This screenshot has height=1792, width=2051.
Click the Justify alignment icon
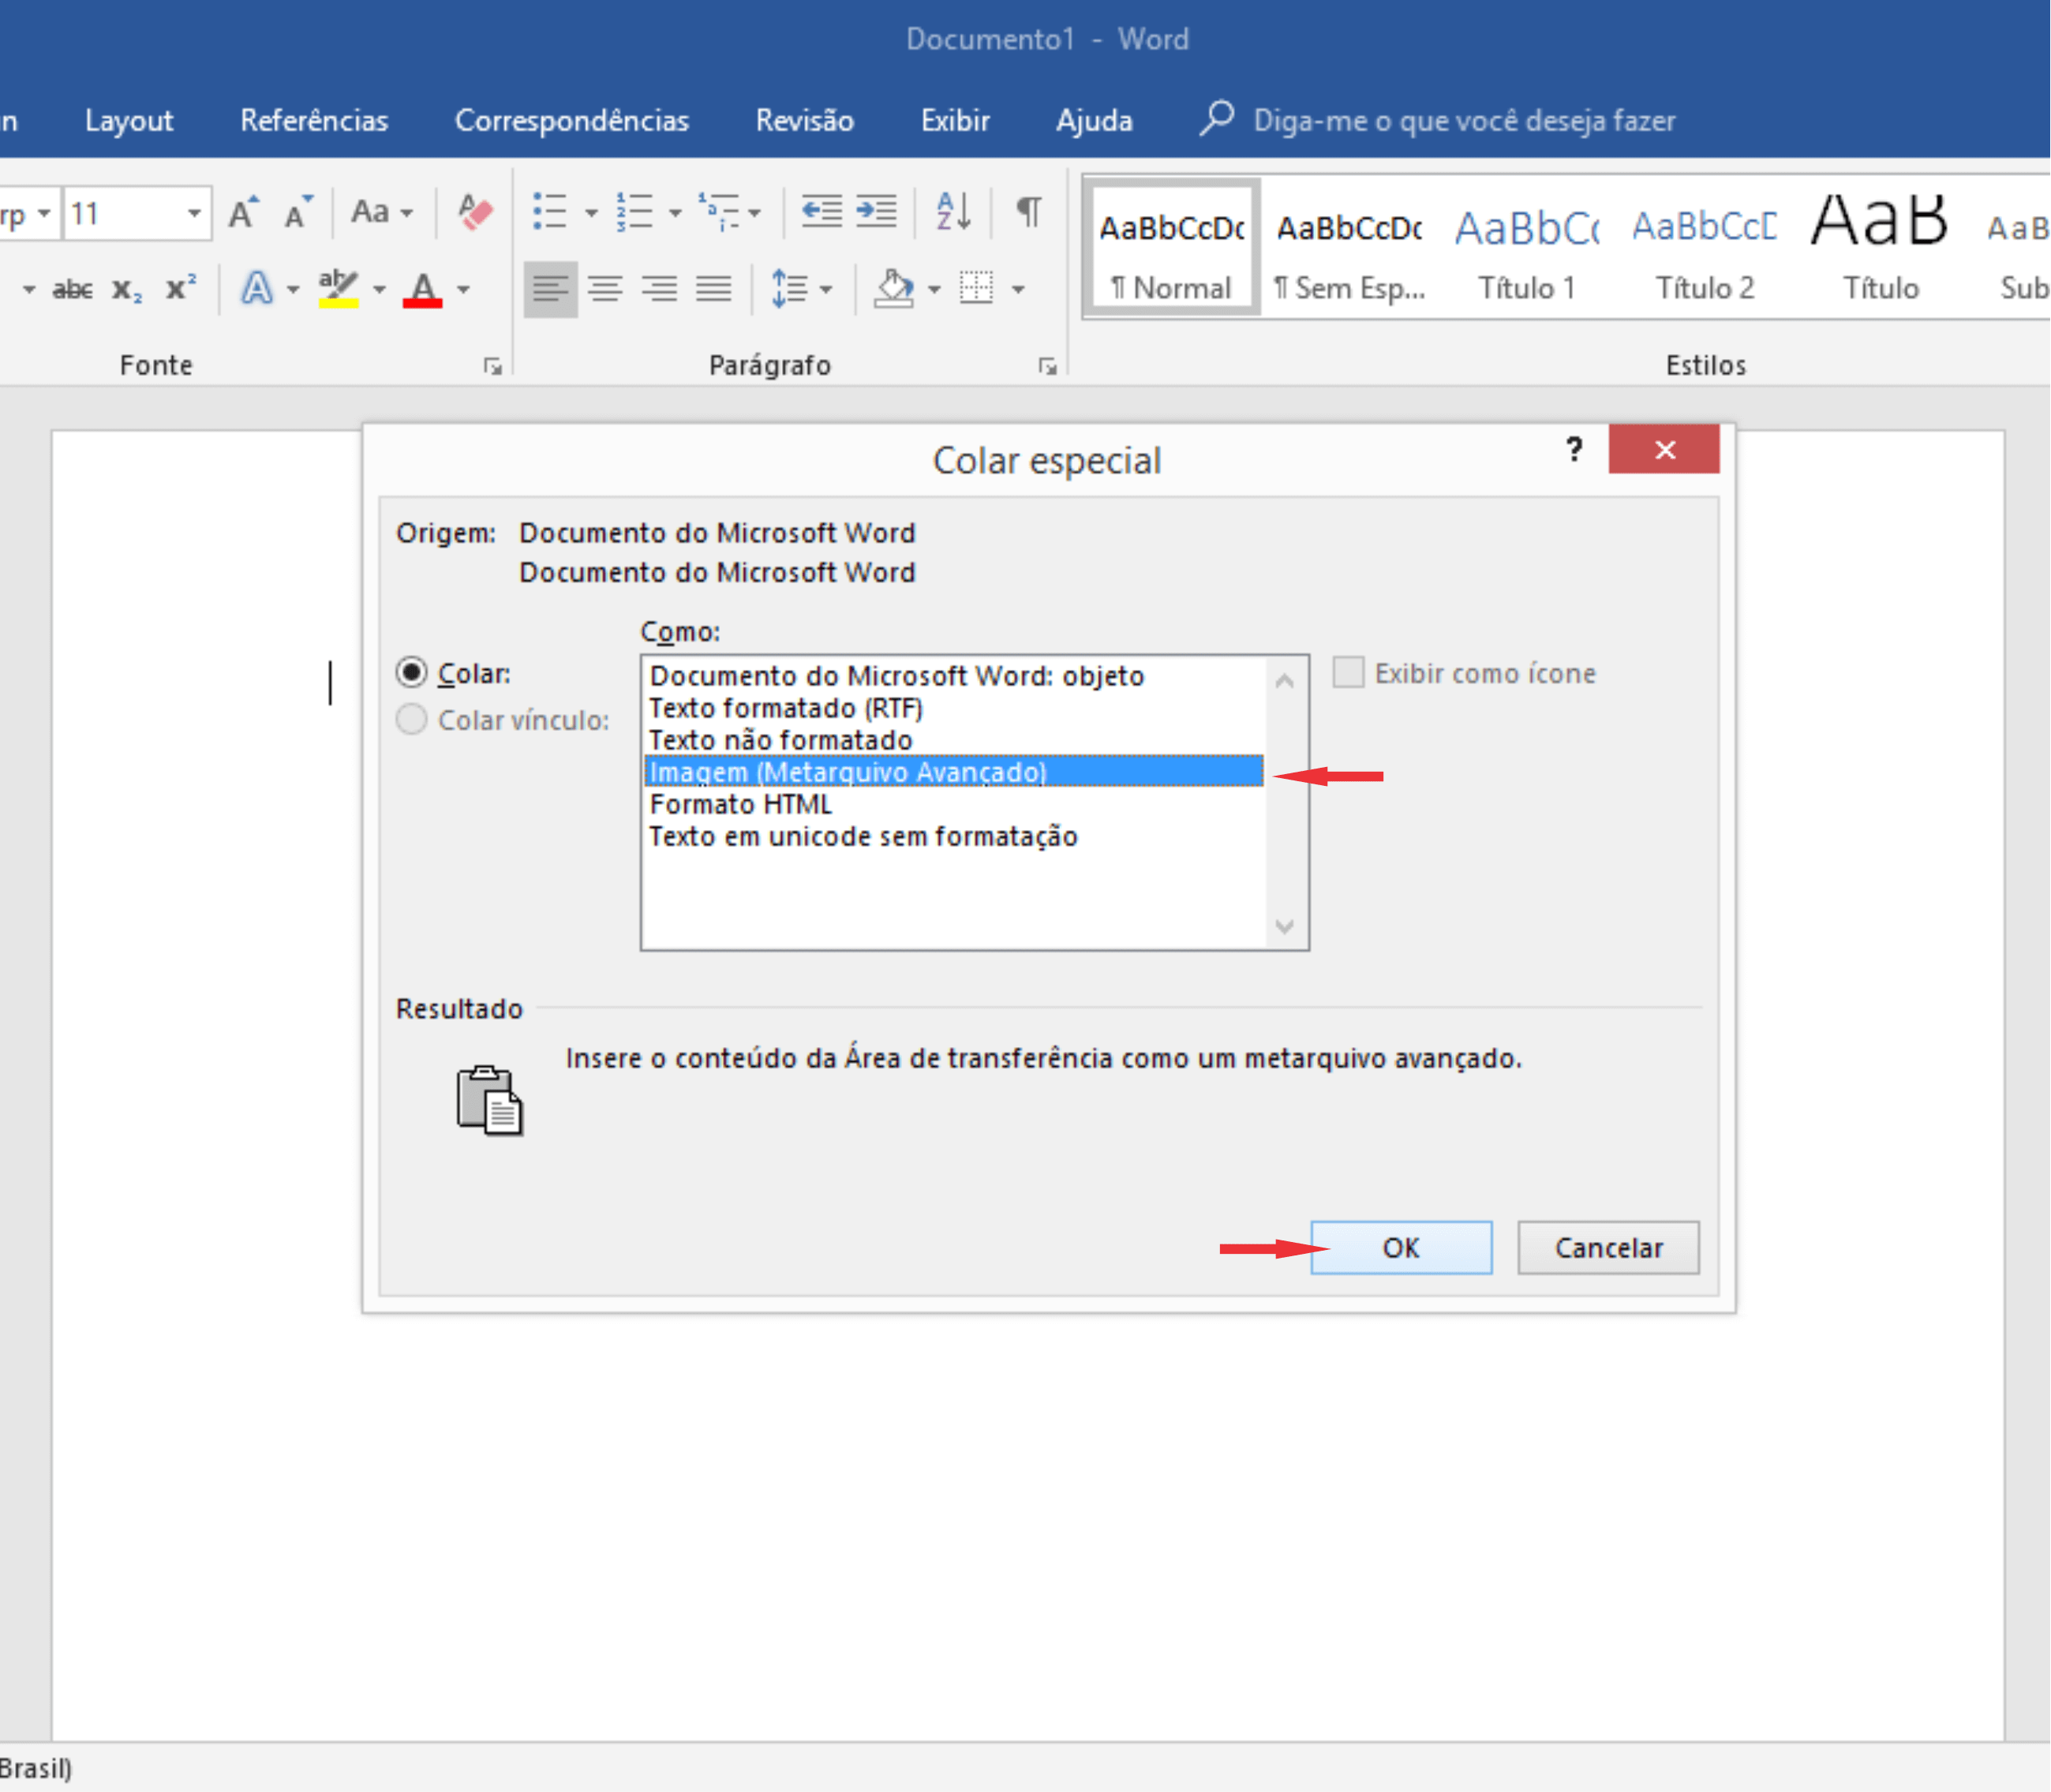(x=713, y=289)
